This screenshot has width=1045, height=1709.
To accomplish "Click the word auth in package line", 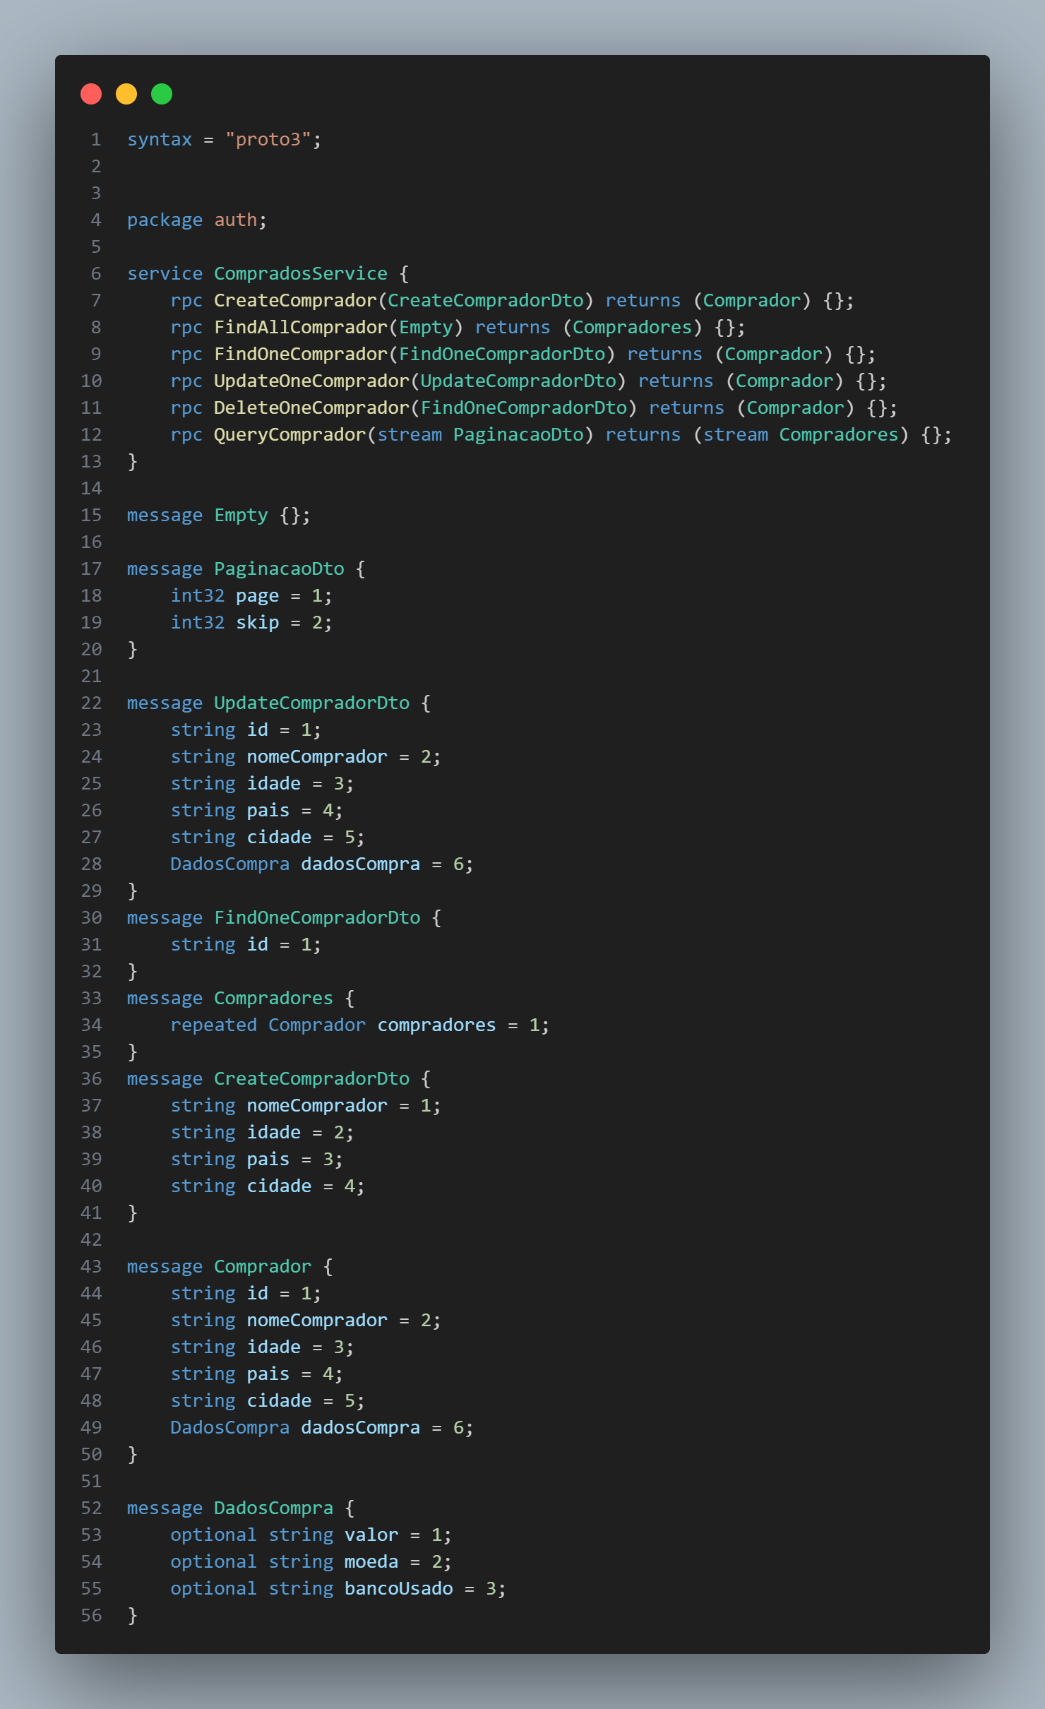I will pyautogui.click(x=236, y=220).
